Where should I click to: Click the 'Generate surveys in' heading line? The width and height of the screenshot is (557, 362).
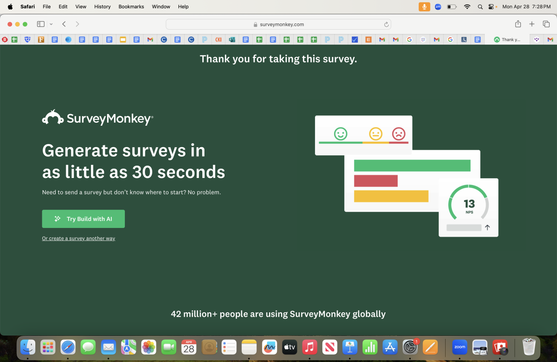tap(124, 151)
